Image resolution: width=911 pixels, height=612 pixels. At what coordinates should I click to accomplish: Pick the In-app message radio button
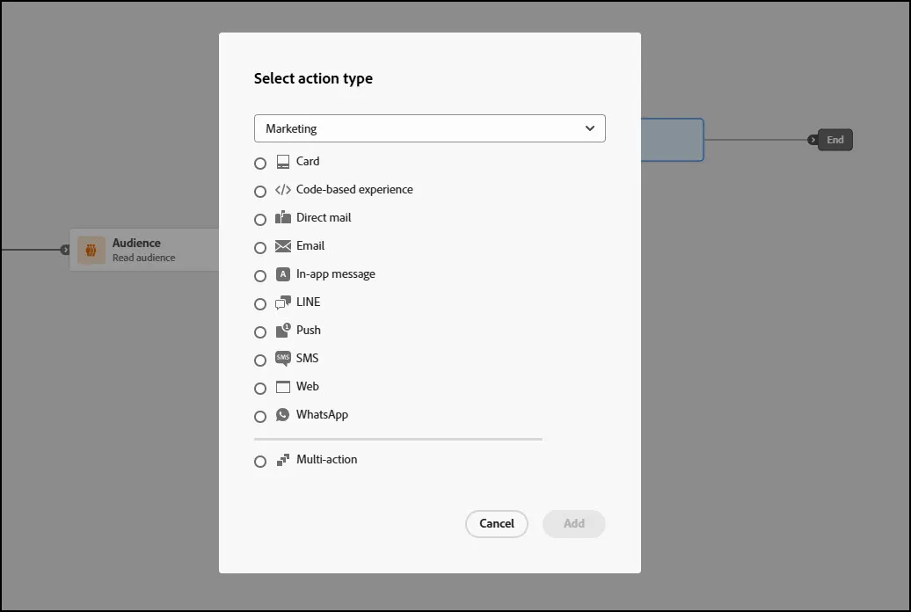pyautogui.click(x=260, y=275)
